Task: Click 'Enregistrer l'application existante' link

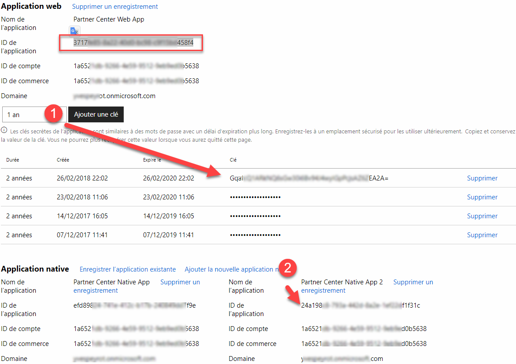Action: (128, 269)
